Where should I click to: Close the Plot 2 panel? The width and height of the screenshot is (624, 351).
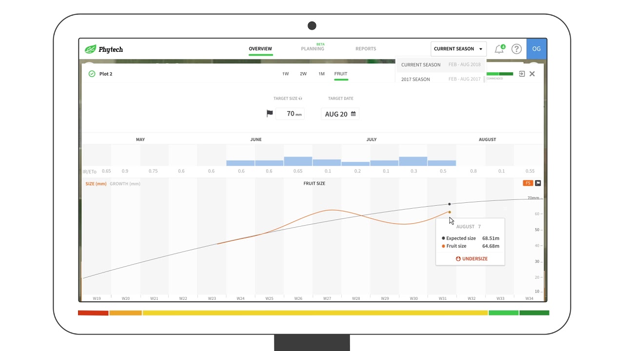[532, 74]
